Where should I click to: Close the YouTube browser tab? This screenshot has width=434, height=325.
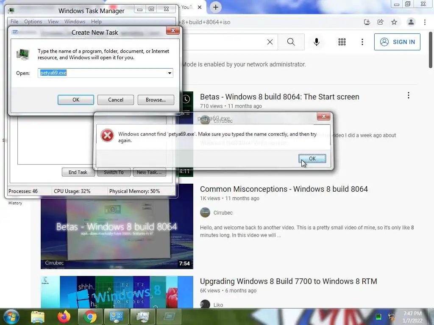pos(200,7)
